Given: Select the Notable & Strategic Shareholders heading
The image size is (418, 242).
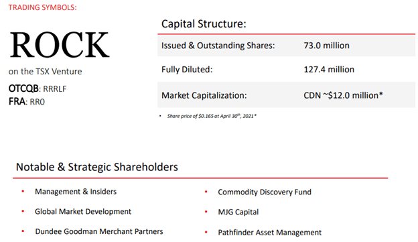Looking at the screenshot, I should (96, 168).
